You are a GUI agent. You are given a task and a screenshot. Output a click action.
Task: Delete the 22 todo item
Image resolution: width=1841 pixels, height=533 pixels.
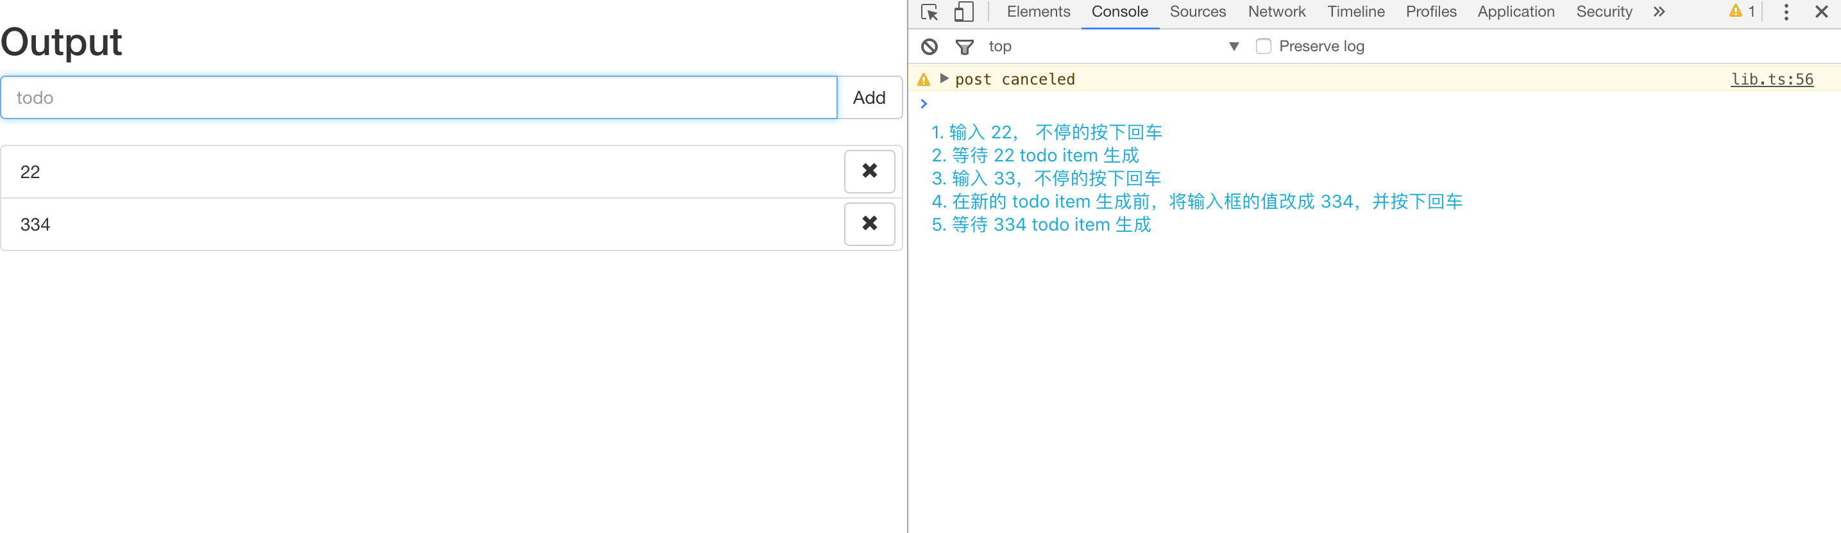click(869, 171)
